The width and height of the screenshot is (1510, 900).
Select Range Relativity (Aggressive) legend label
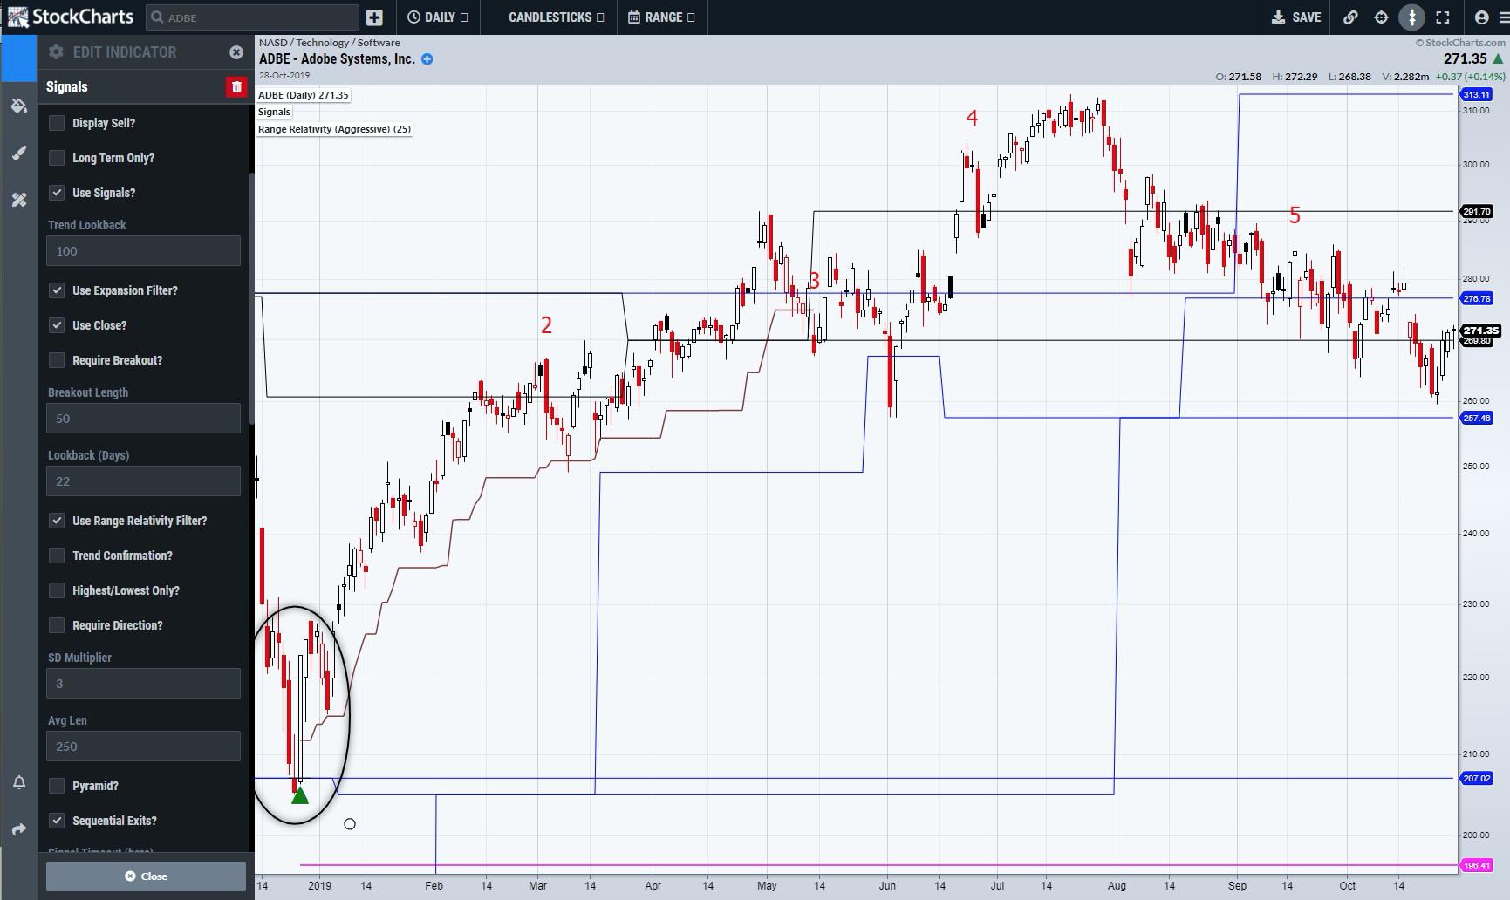click(x=334, y=129)
